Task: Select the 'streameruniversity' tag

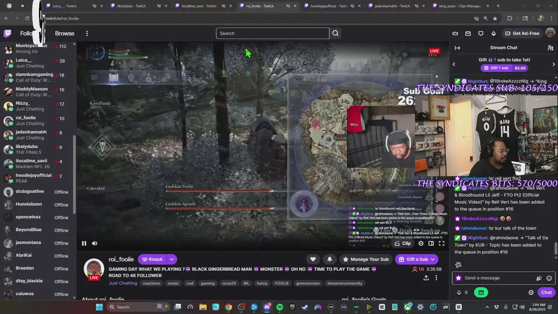Action: (345, 283)
